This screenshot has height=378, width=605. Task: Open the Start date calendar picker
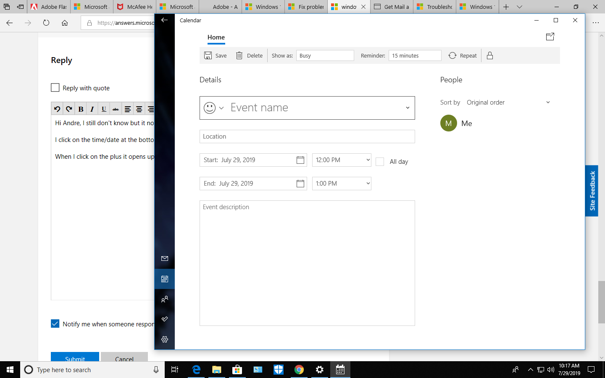(x=300, y=160)
